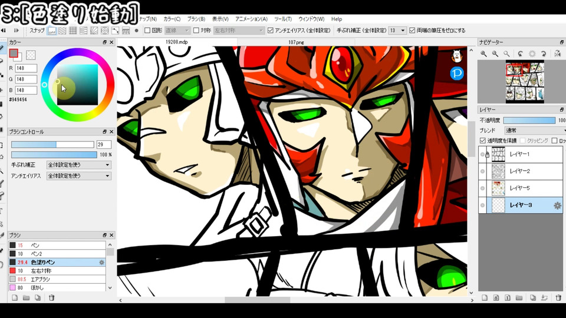
Task: Click the zoom out magnifier in Navigator
Action: pos(495,54)
